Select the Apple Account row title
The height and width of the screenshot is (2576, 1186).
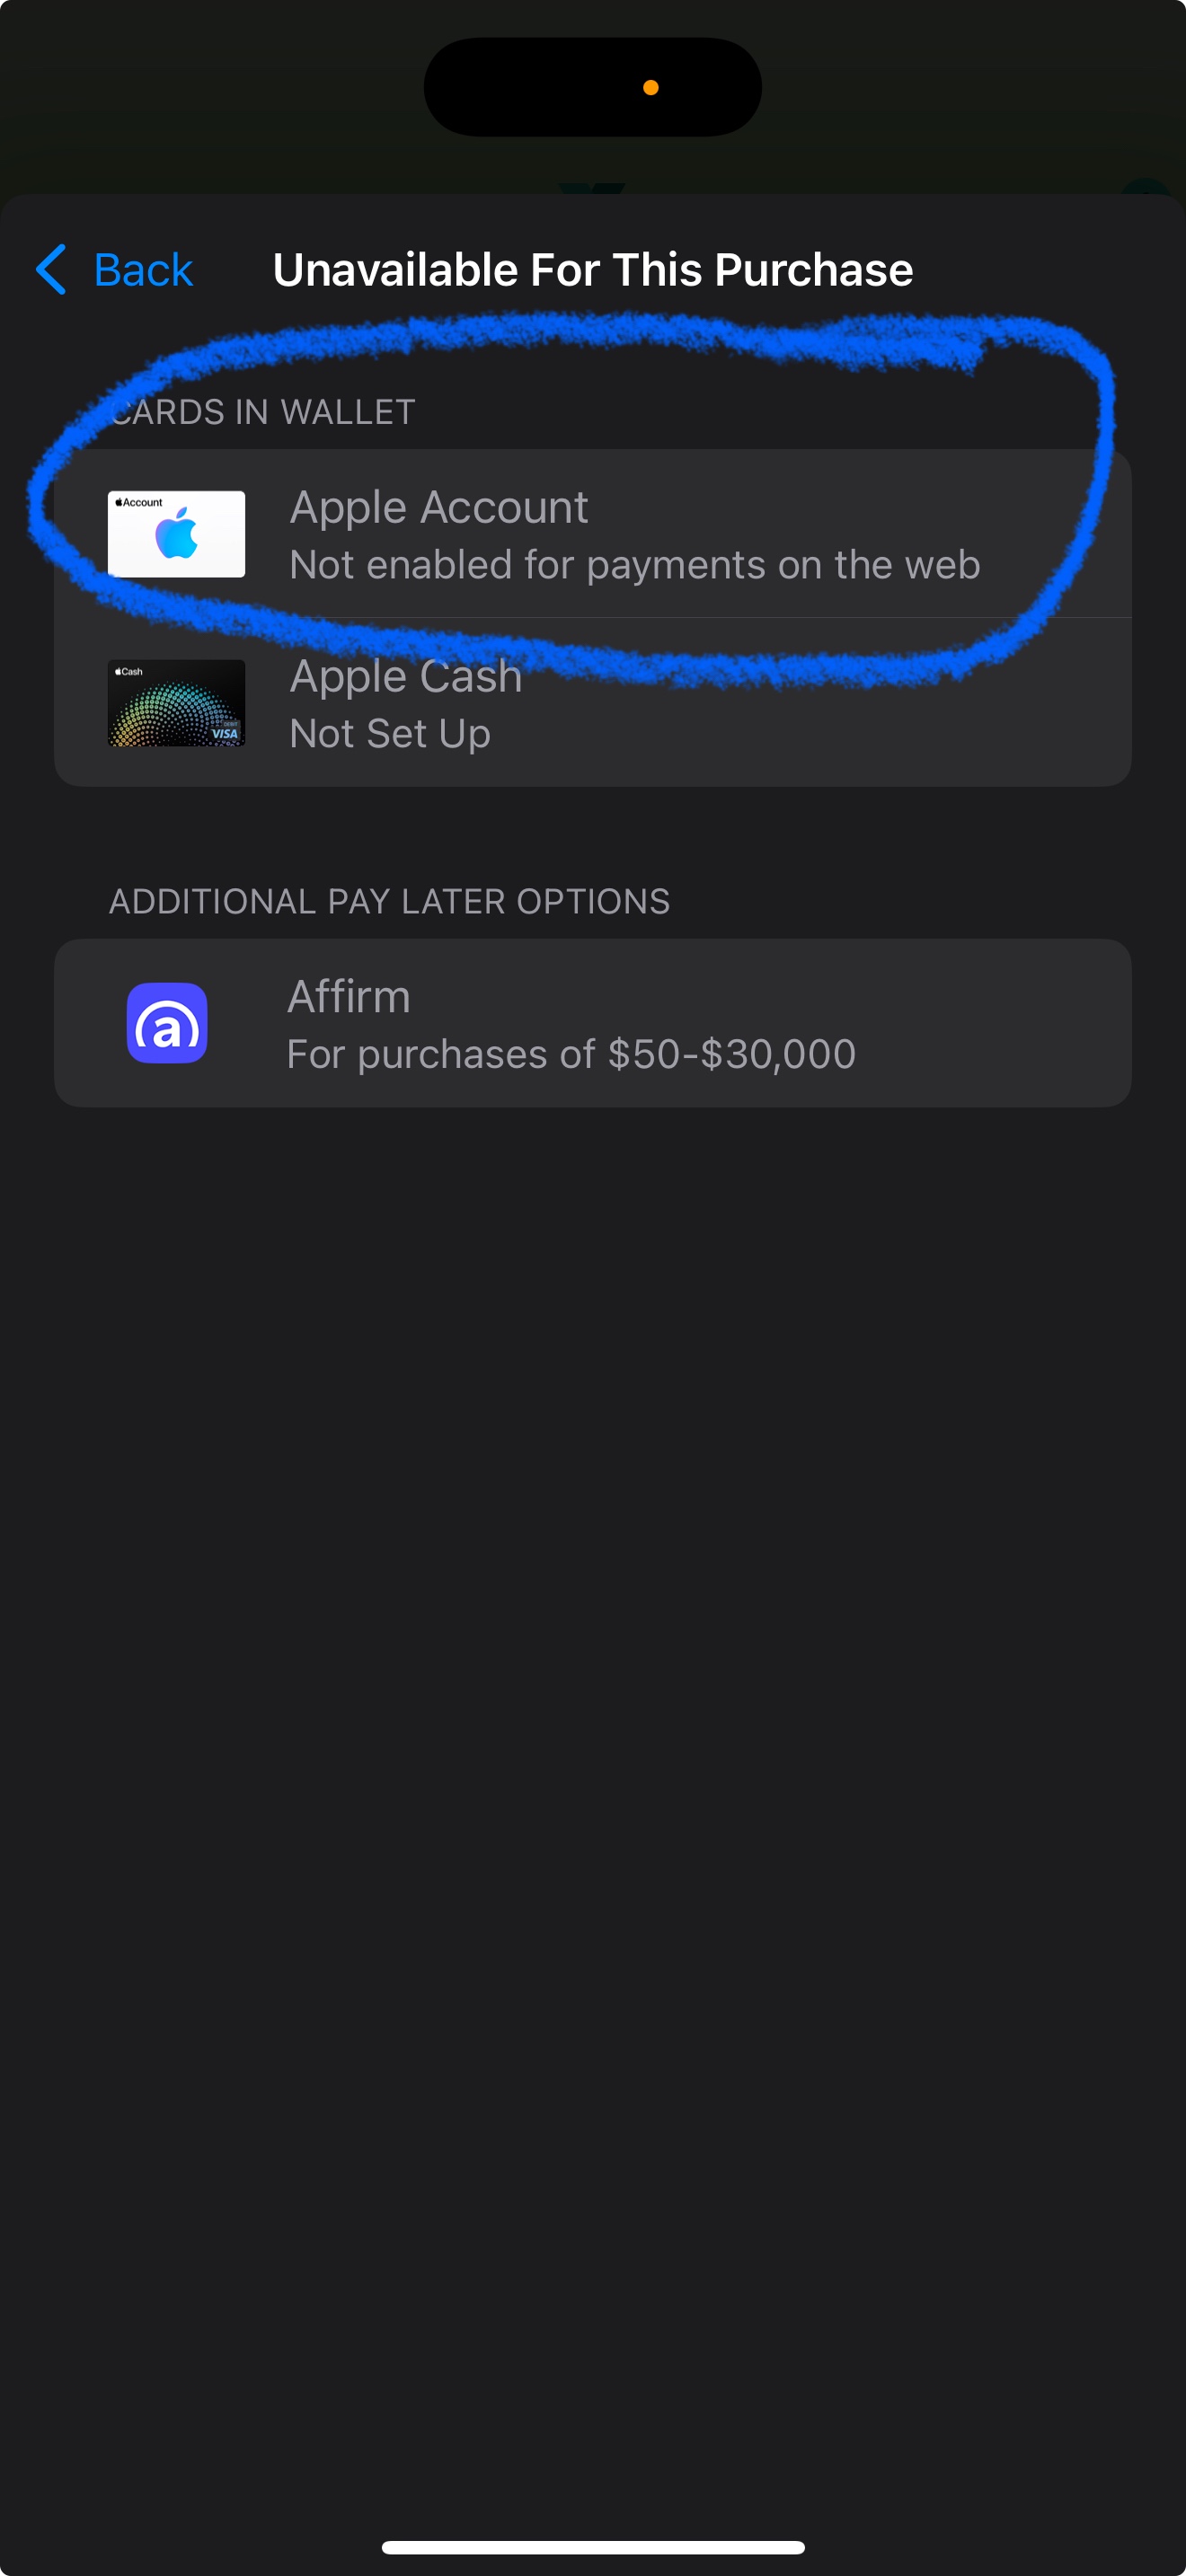click(x=438, y=507)
